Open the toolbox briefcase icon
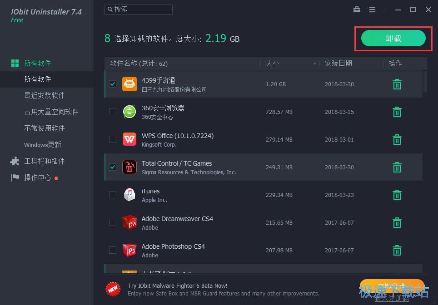 357,10
